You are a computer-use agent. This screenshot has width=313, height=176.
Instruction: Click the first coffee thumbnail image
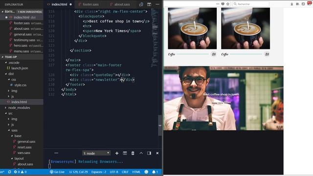point(192,28)
